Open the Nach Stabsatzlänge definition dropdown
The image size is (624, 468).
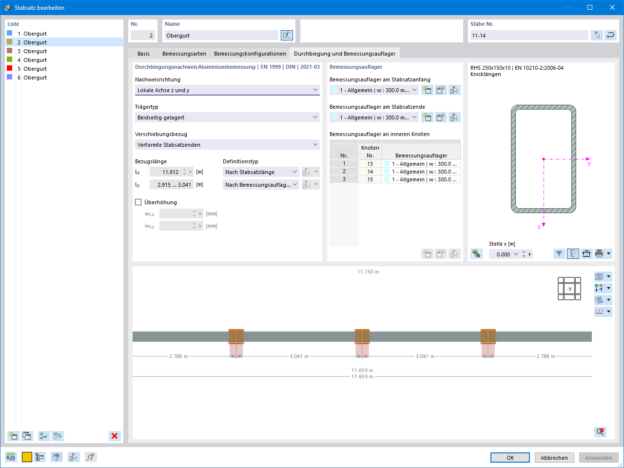coord(261,172)
